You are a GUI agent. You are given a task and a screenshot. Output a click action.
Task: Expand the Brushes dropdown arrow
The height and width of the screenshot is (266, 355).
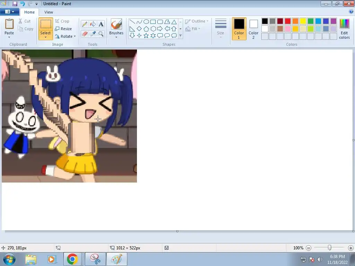(116, 37)
